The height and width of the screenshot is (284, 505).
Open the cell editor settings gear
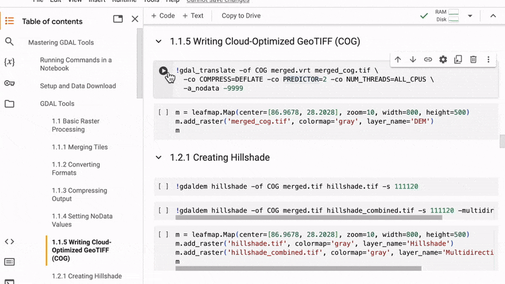click(443, 59)
